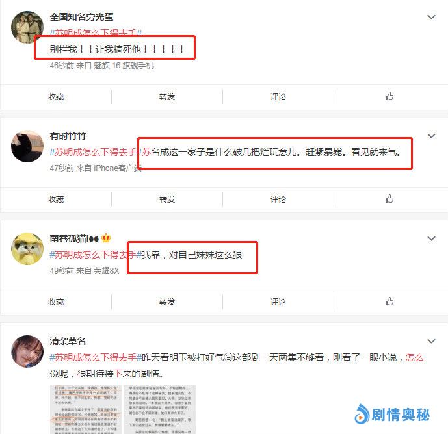This screenshot has width=448, height=434.
Task: Click 收藏 on the first post
Action: 56,97
